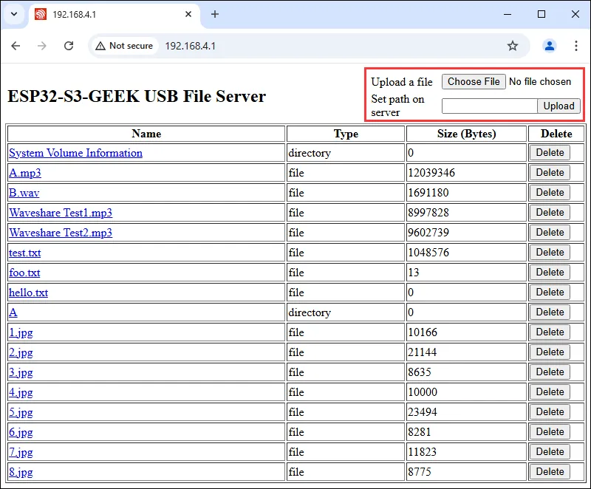Open the Chrome profile avatar
The image size is (591, 489).
550,46
